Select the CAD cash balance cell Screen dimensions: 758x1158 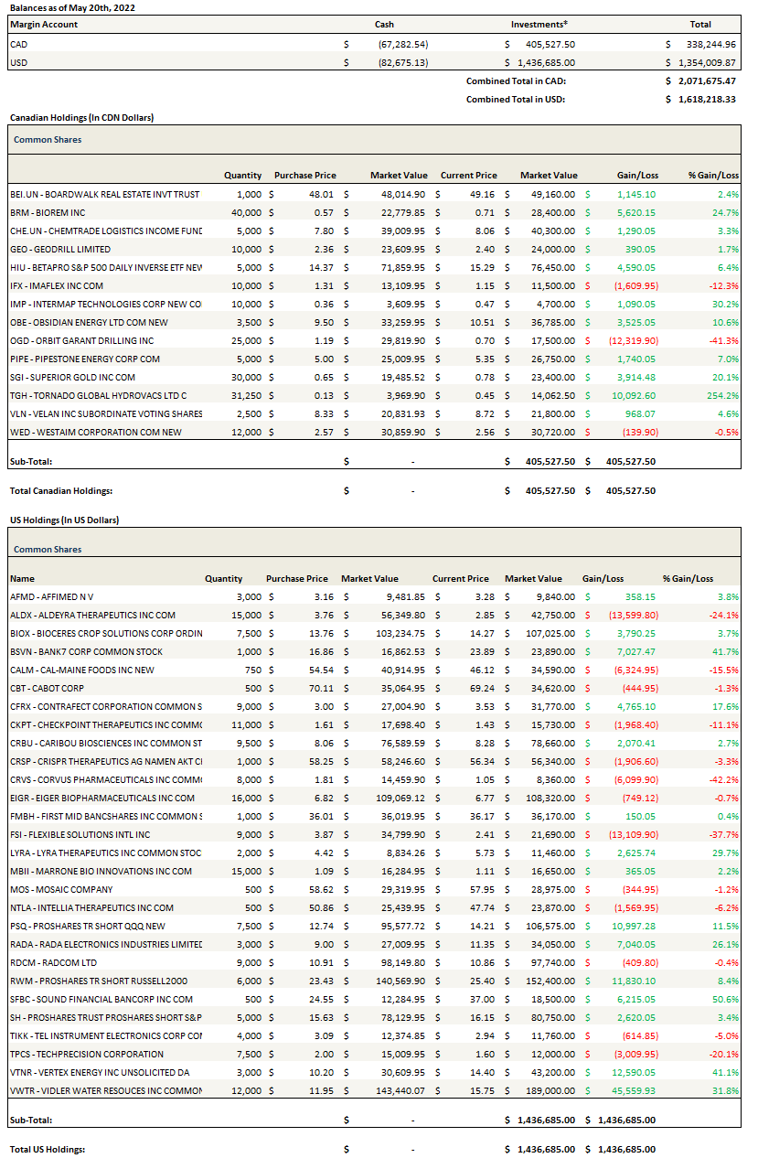pyautogui.click(x=402, y=44)
